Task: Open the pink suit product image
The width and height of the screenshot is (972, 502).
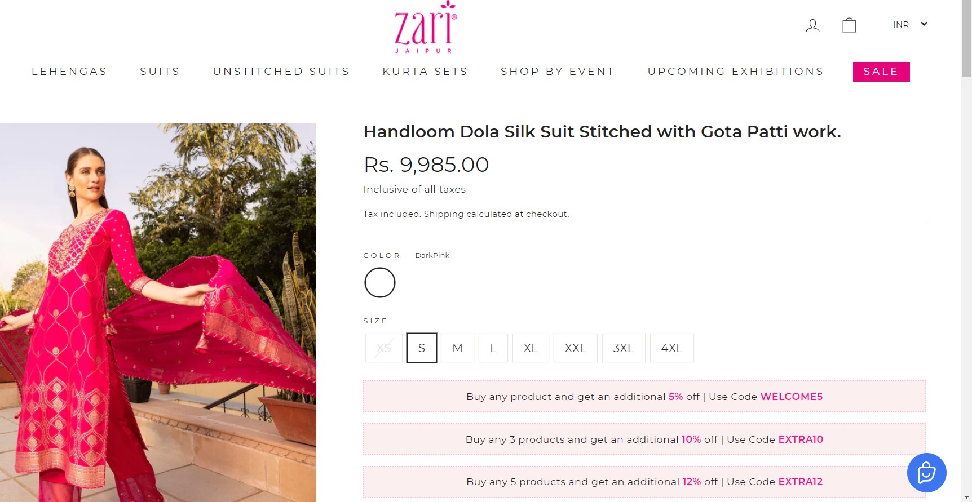Action: (x=158, y=312)
